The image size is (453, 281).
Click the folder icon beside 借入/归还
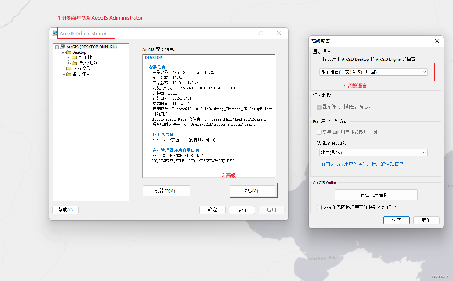[x=74, y=63]
